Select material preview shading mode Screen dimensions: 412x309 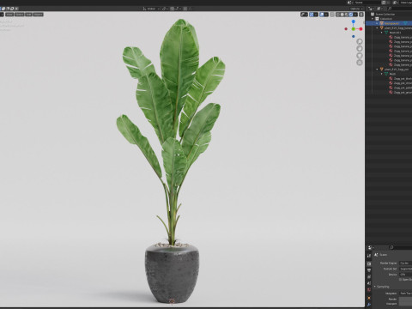coord(346,15)
